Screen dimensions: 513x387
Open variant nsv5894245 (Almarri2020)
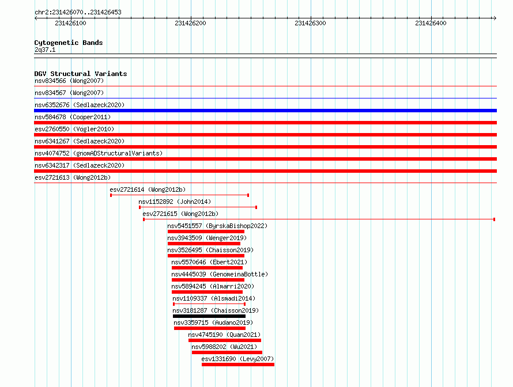coord(213,286)
